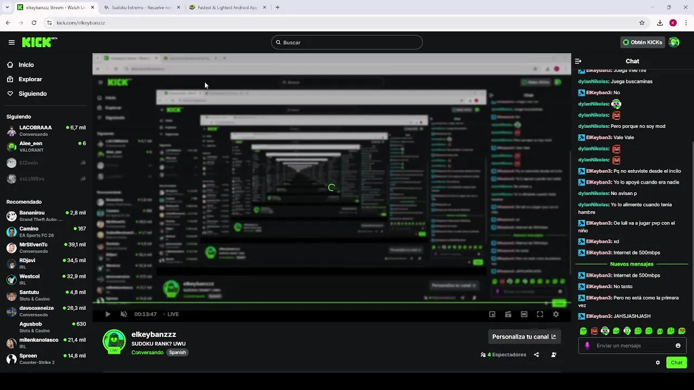This screenshot has height=390, width=694.
Task: Reload the page
Action: tap(34, 23)
